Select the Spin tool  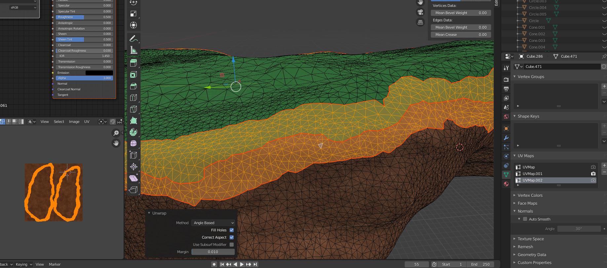133,132
